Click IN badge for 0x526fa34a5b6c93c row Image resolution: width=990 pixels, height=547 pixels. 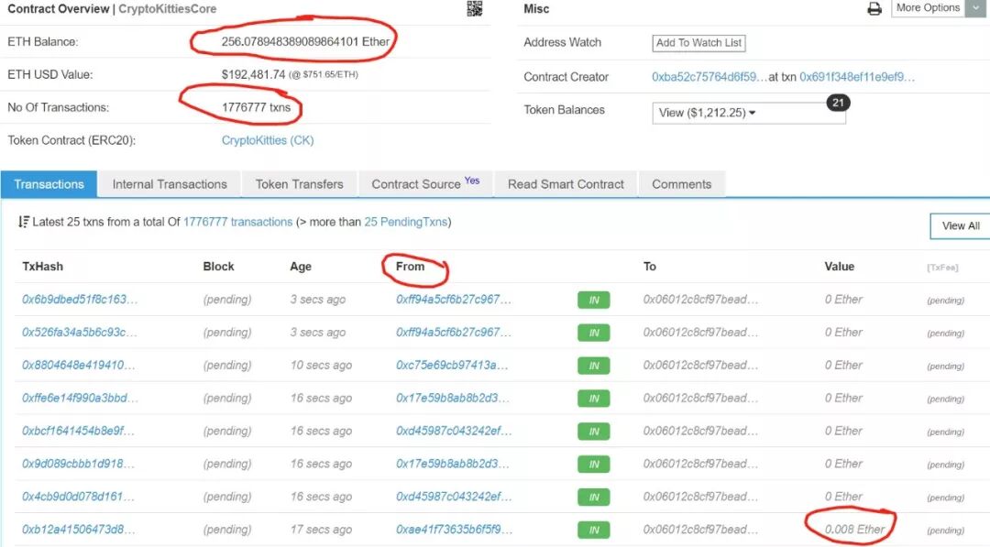[x=593, y=334]
